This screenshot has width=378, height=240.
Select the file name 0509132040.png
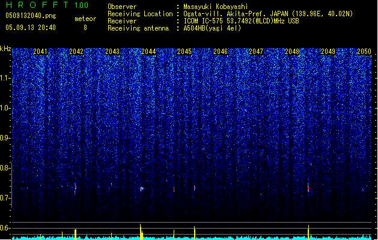point(31,16)
